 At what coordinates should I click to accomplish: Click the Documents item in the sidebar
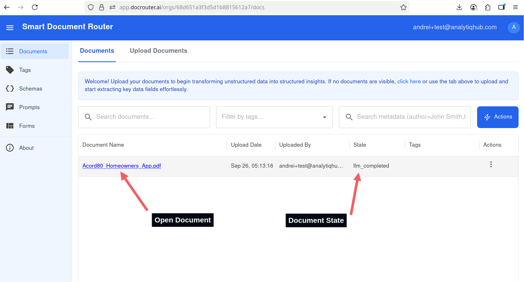tap(33, 51)
